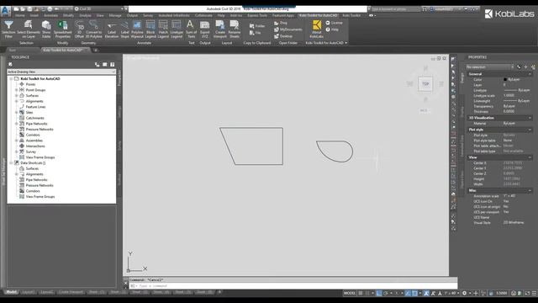The width and height of the screenshot is (538, 303).
Task: Run Convert to 3D Polyline
Action: click(x=93, y=29)
